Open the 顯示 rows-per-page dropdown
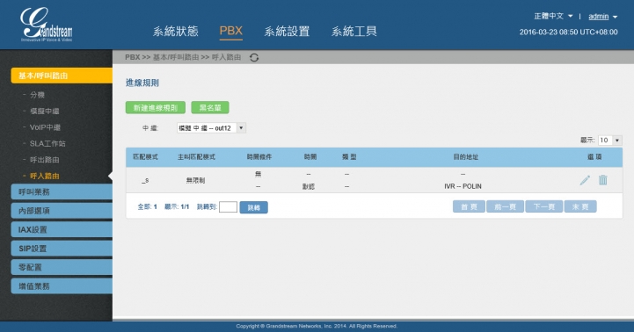The height and width of the screenshot is (332, 634). click(609, 141)
